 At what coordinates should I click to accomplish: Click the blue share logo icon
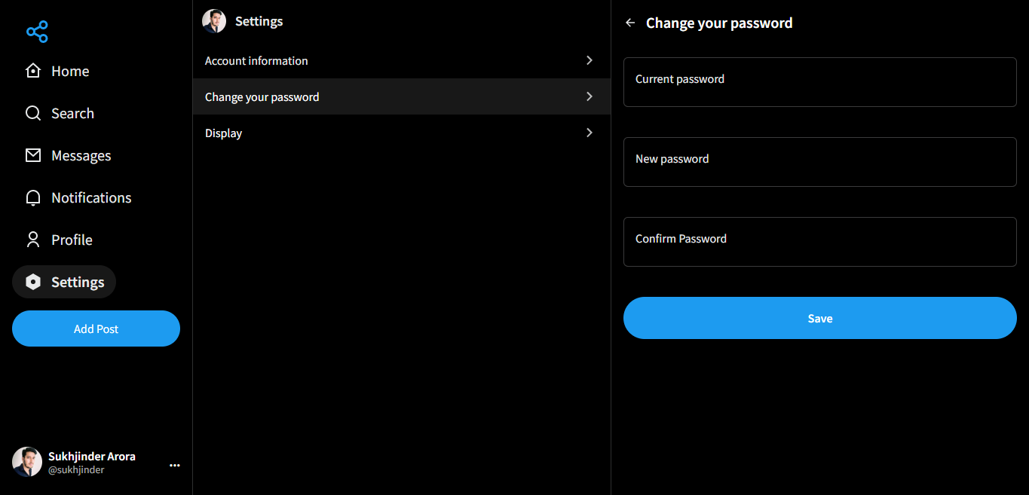37,32
